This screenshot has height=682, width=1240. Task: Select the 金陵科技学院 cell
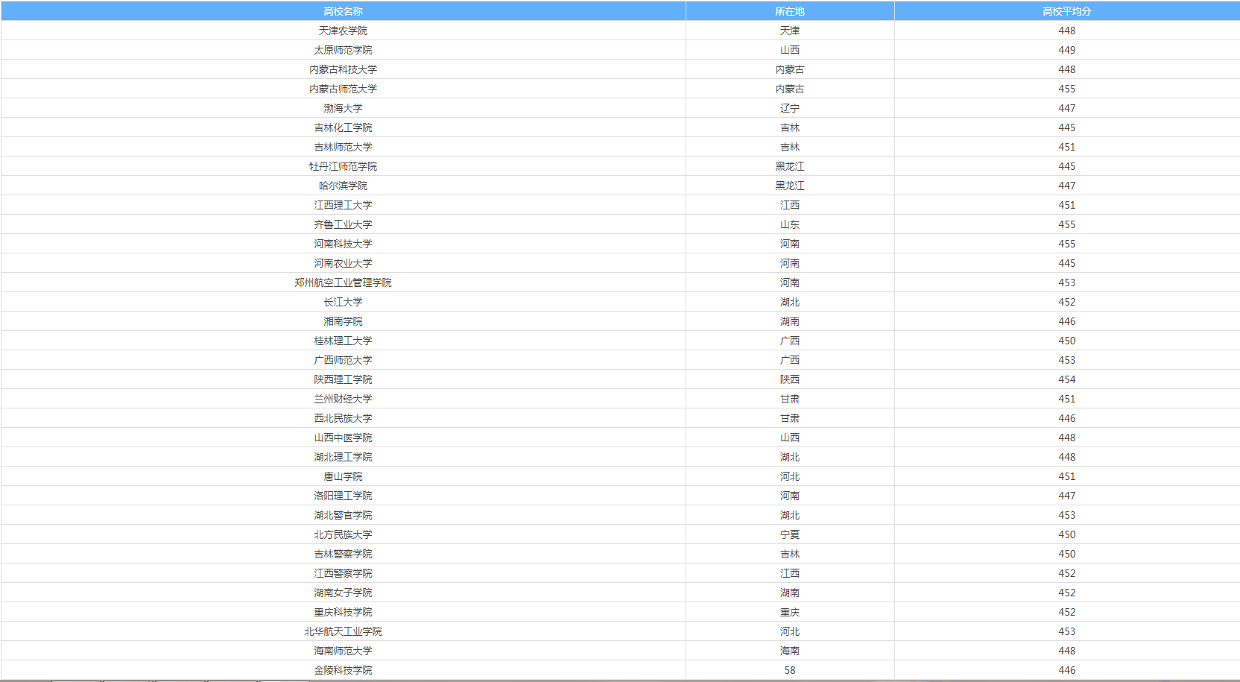tap(343, 670)
